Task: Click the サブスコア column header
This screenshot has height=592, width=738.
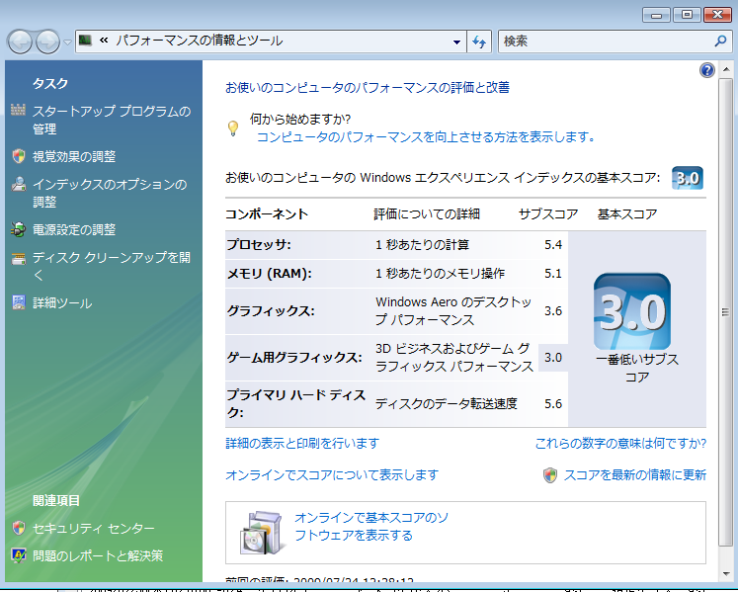Action: [x=548, y=214]
